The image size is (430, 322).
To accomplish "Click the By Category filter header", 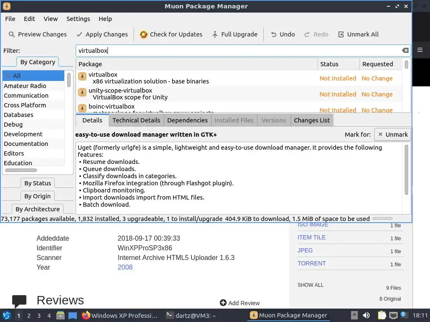I will coord(37,62).
